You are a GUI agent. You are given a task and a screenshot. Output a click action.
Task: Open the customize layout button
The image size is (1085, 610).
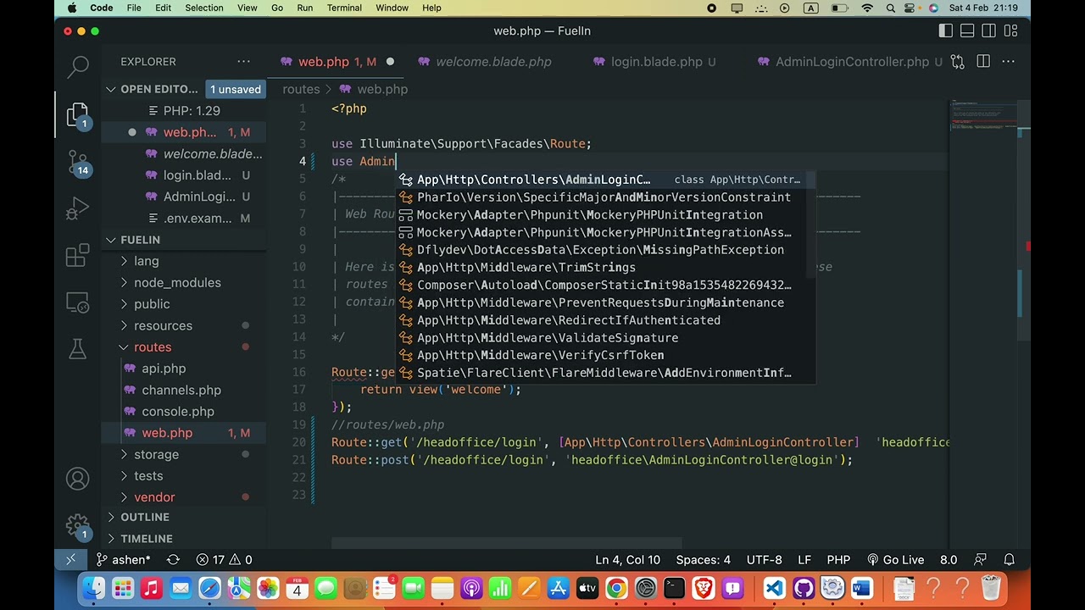coord(1010,31)
